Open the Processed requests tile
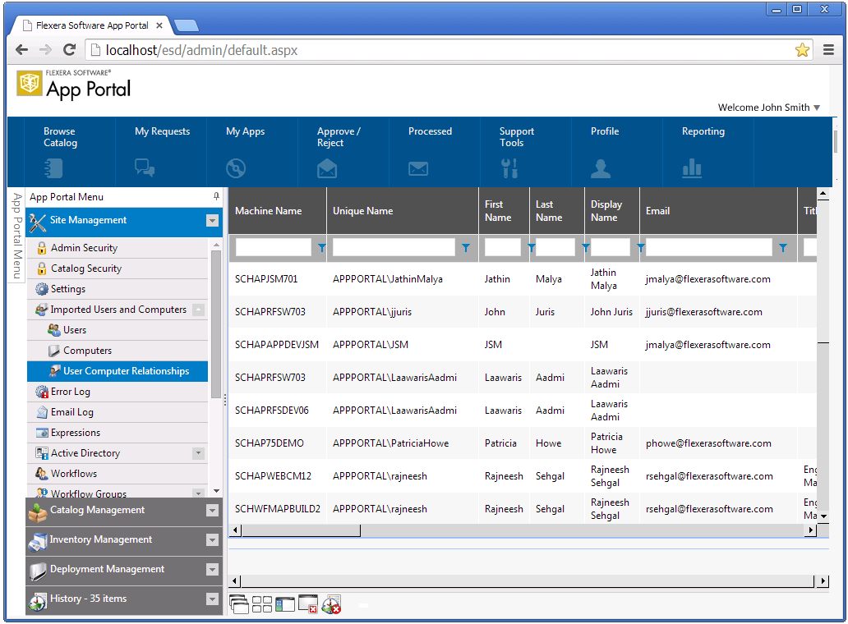 pyautogui.click(x=435, y=152)
